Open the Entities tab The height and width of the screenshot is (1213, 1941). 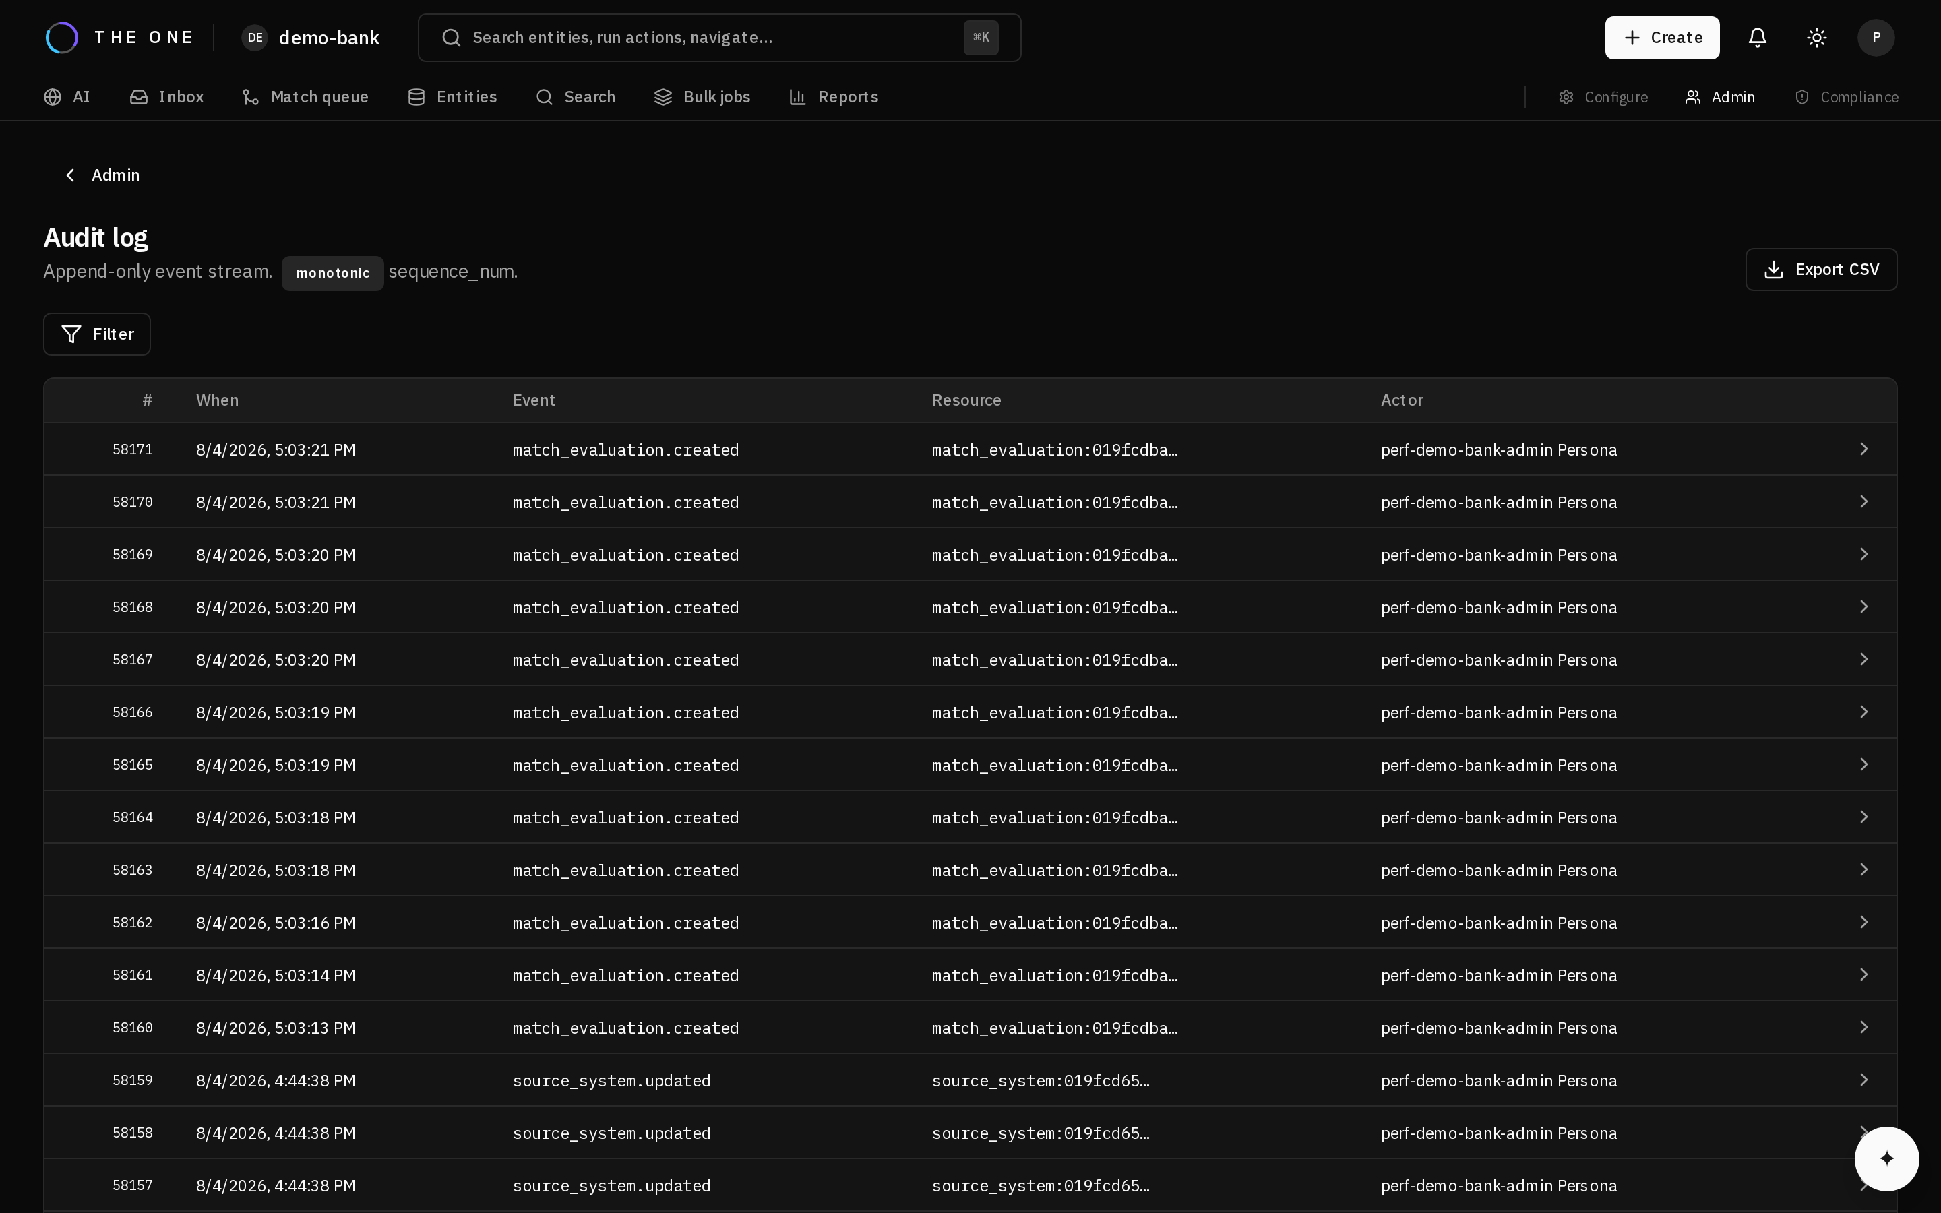452,97
